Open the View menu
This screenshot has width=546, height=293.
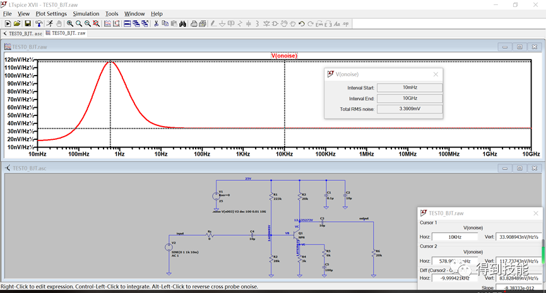(x=24, y=14)
